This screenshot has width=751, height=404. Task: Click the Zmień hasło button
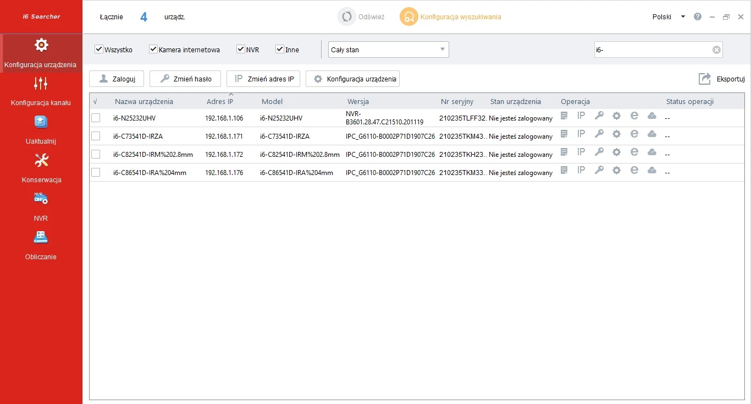pyautogui.click(x=185, y=79)
